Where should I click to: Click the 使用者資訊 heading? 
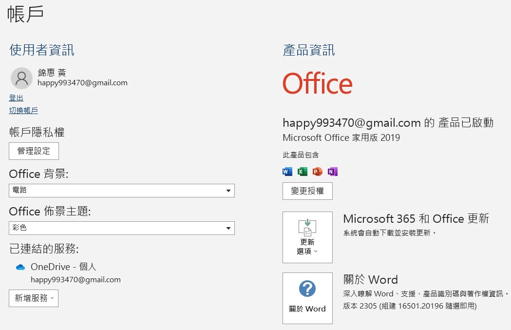click(x=42, y=50)
